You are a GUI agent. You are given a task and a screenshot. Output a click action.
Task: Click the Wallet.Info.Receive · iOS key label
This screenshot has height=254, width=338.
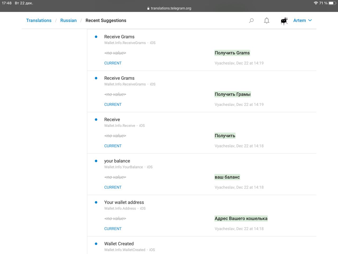(x=124, y=126)
